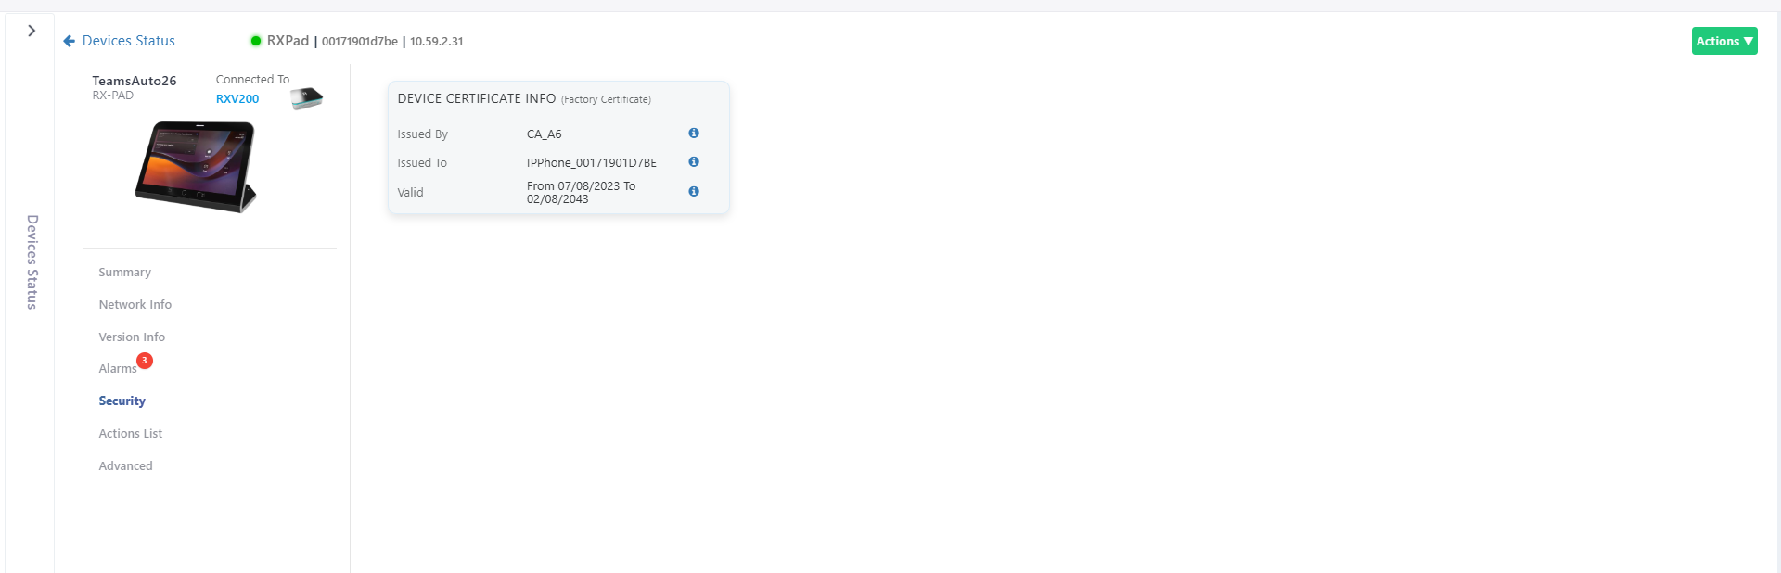1781x573 pixels.
Task: Click the TeamsAuto26 device name
Action: coord(135,82)
